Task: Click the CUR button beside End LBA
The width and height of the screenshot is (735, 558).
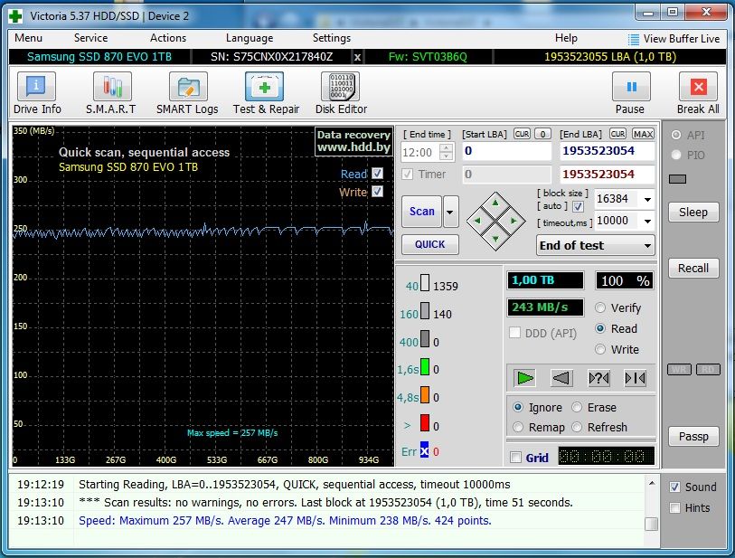Action: click(x=617, y=134)
